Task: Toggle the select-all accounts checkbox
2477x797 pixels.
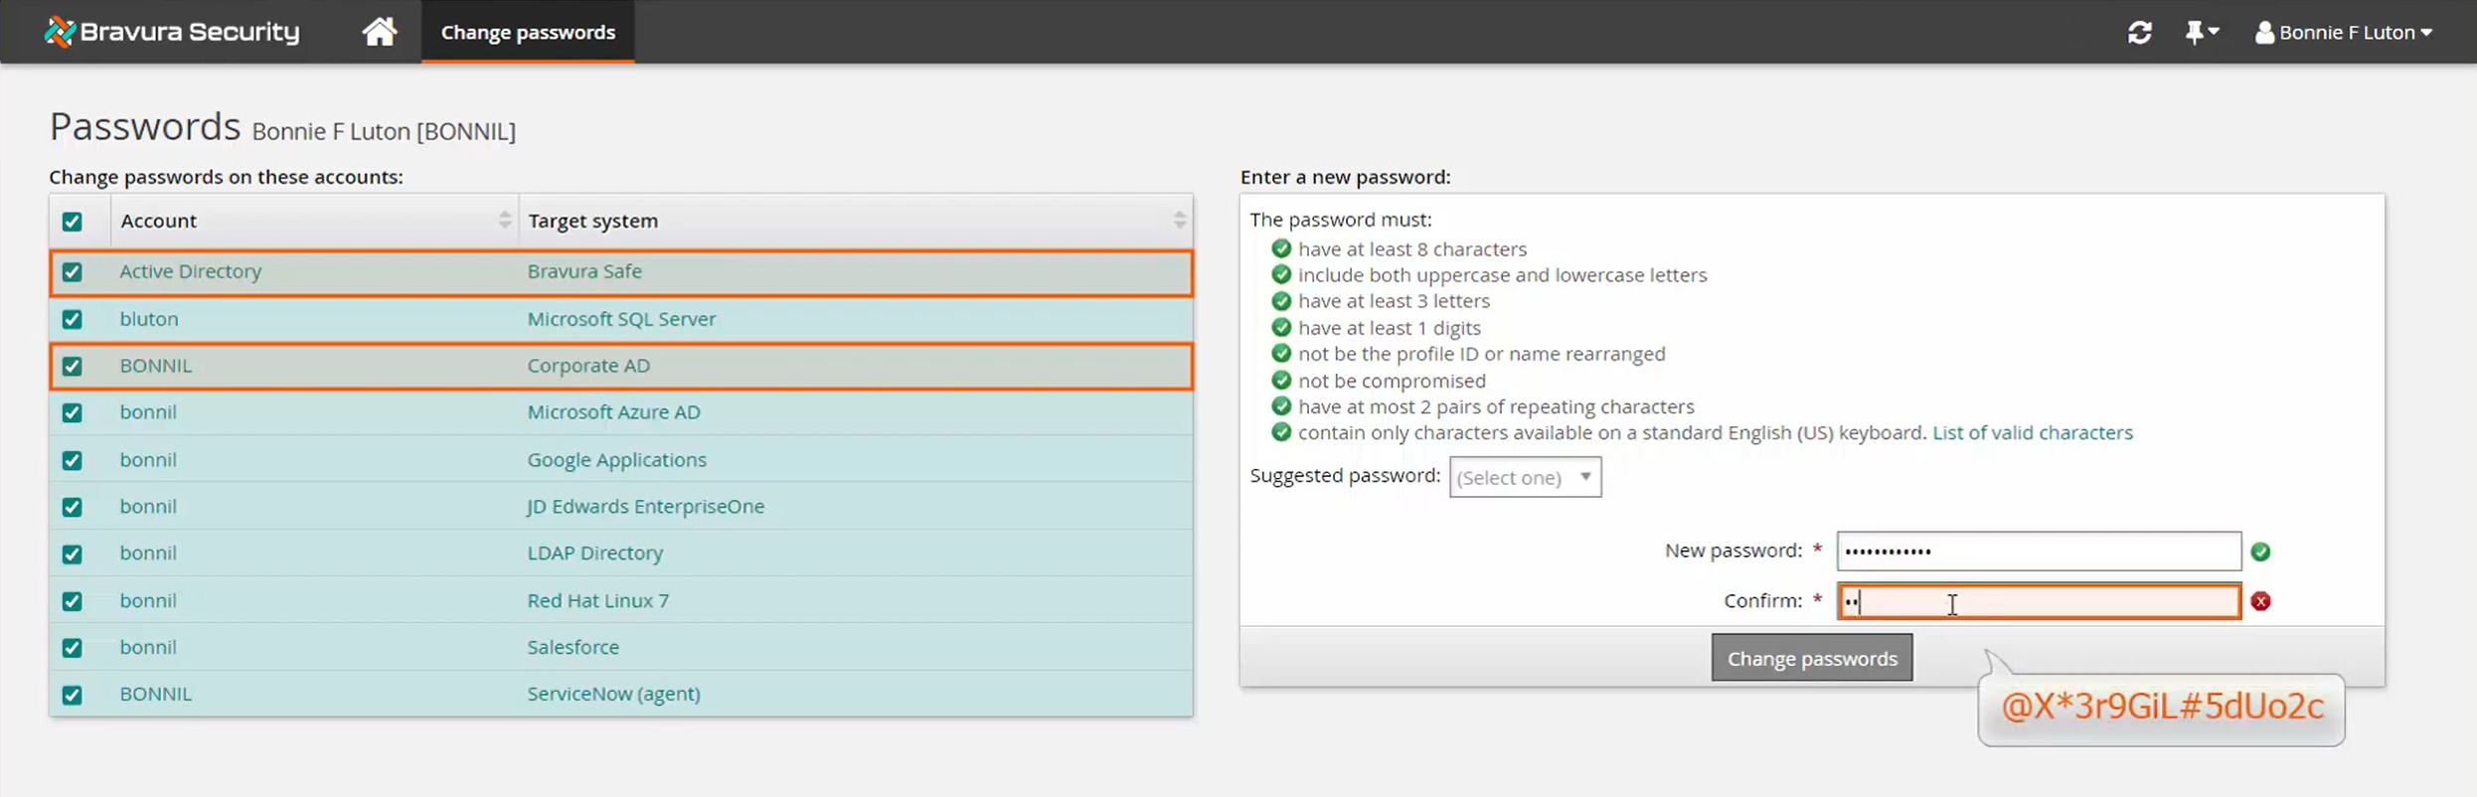Action: [x=72, y=222]
